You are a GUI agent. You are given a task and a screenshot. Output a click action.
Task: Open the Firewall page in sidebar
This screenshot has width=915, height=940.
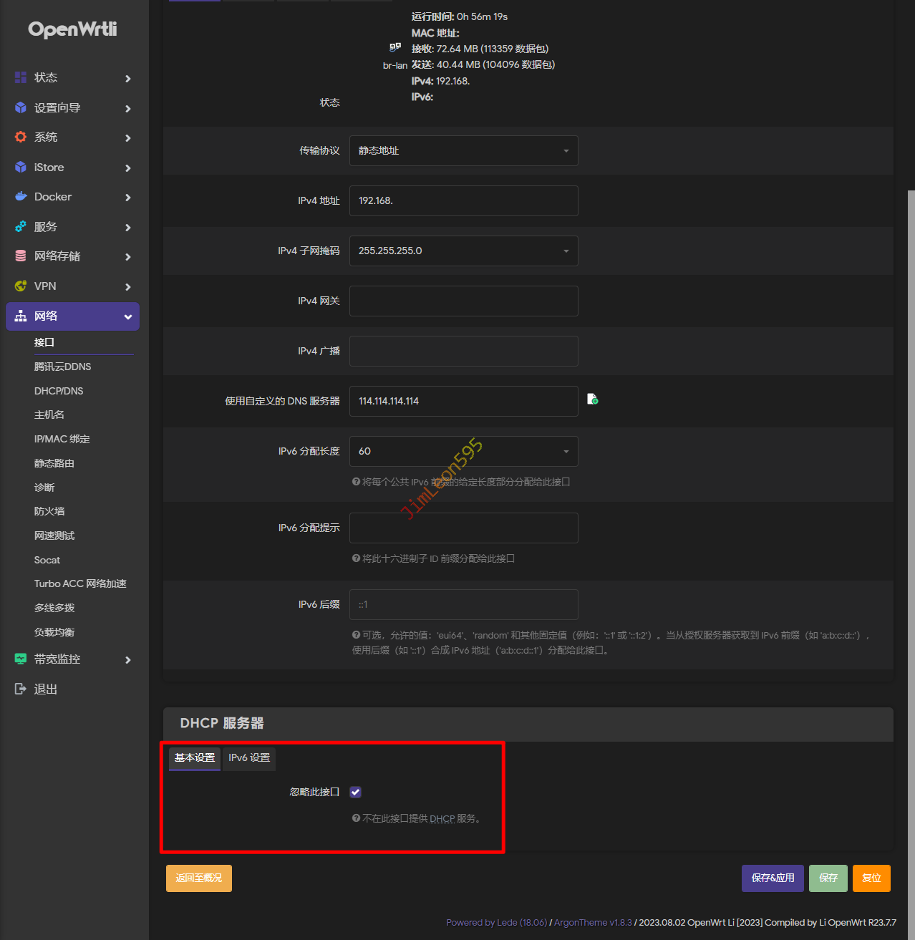coord(49,511)
